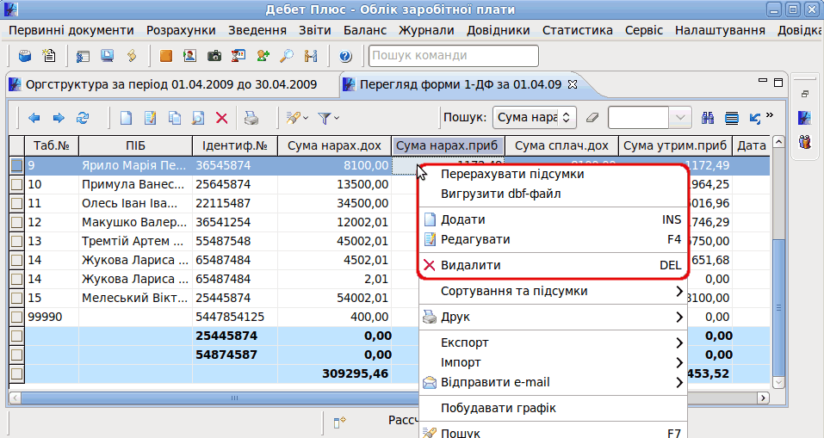Tick the checkbox for Жукова row with 4502,01
This screenshot has width=824, height=438.
(17, 260)
